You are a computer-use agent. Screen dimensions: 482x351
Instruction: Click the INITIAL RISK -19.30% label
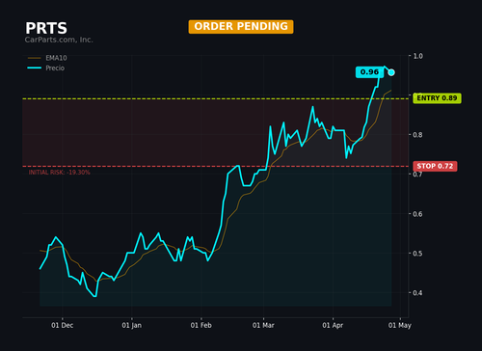tap(59, 173)
